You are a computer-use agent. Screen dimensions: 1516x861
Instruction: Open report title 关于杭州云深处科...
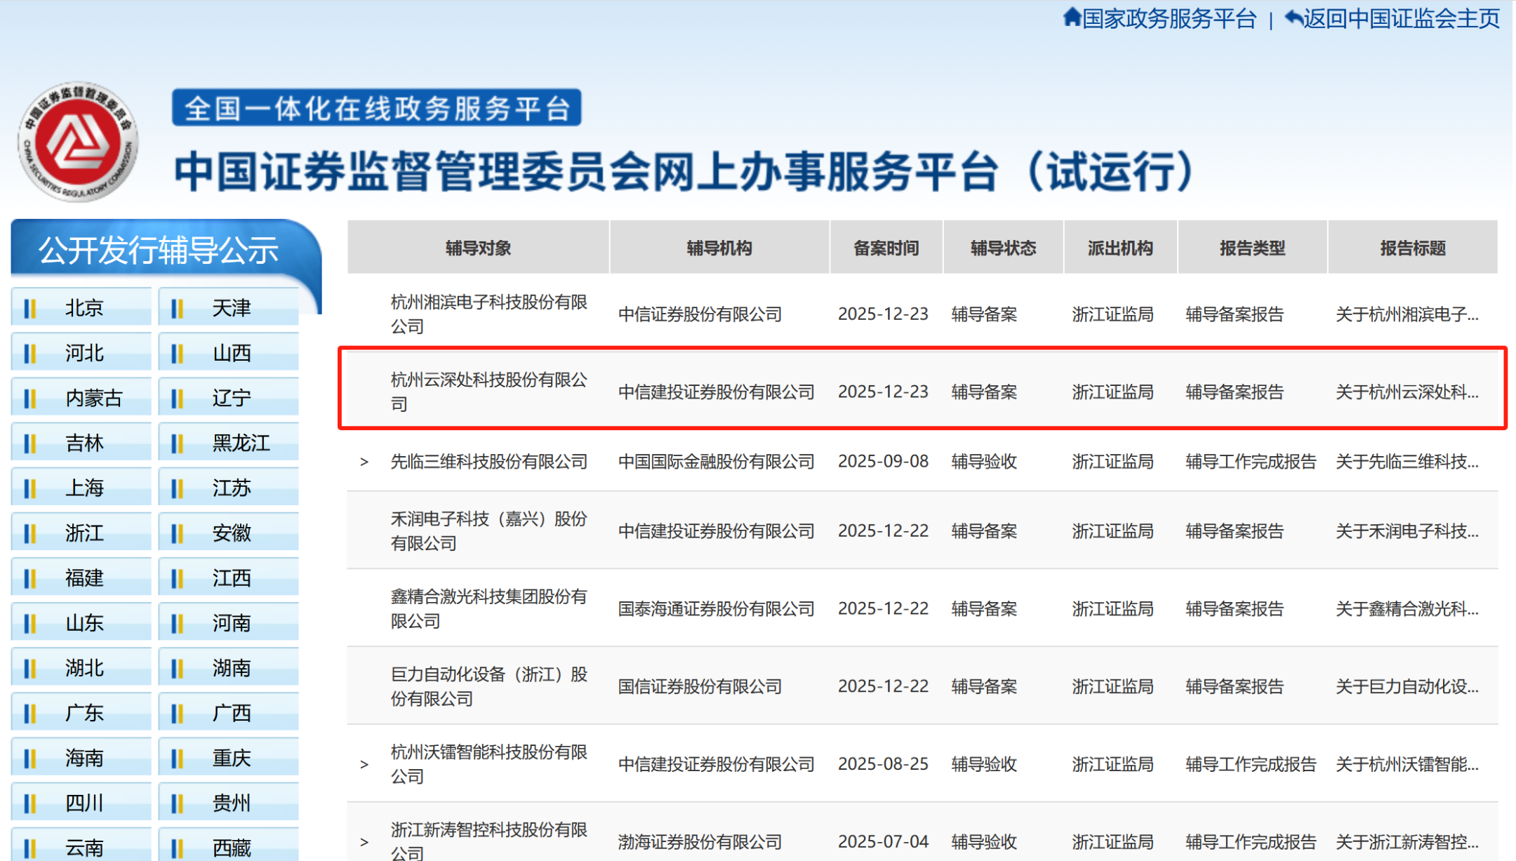tap(1407, 392)
